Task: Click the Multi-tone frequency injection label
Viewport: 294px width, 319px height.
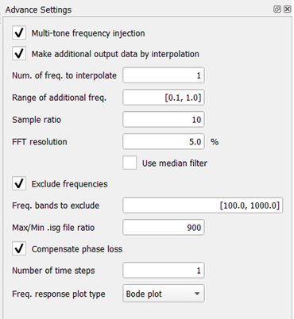Action: (88, 33)
